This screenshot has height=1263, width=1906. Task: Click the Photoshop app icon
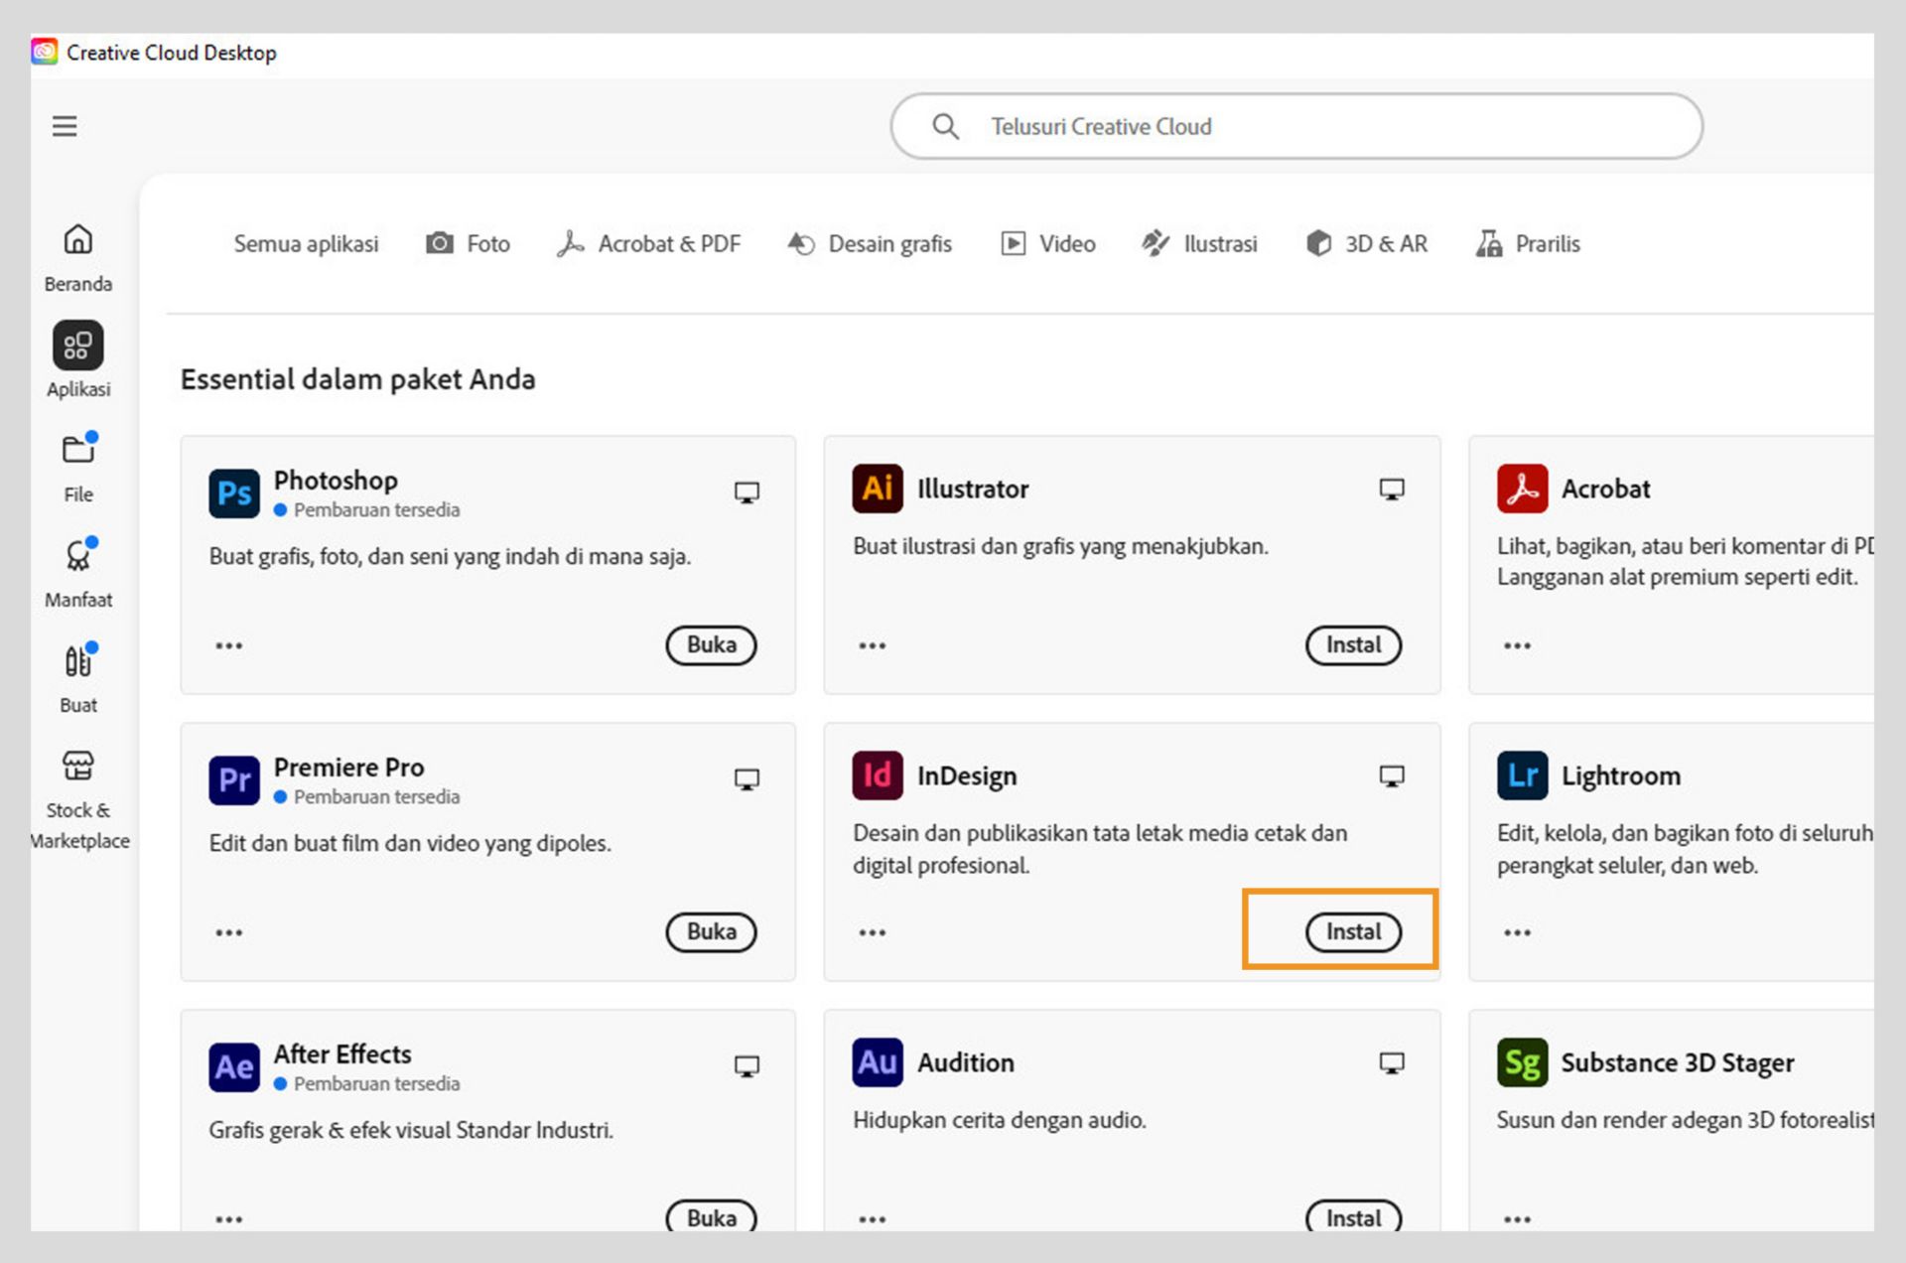233,493
